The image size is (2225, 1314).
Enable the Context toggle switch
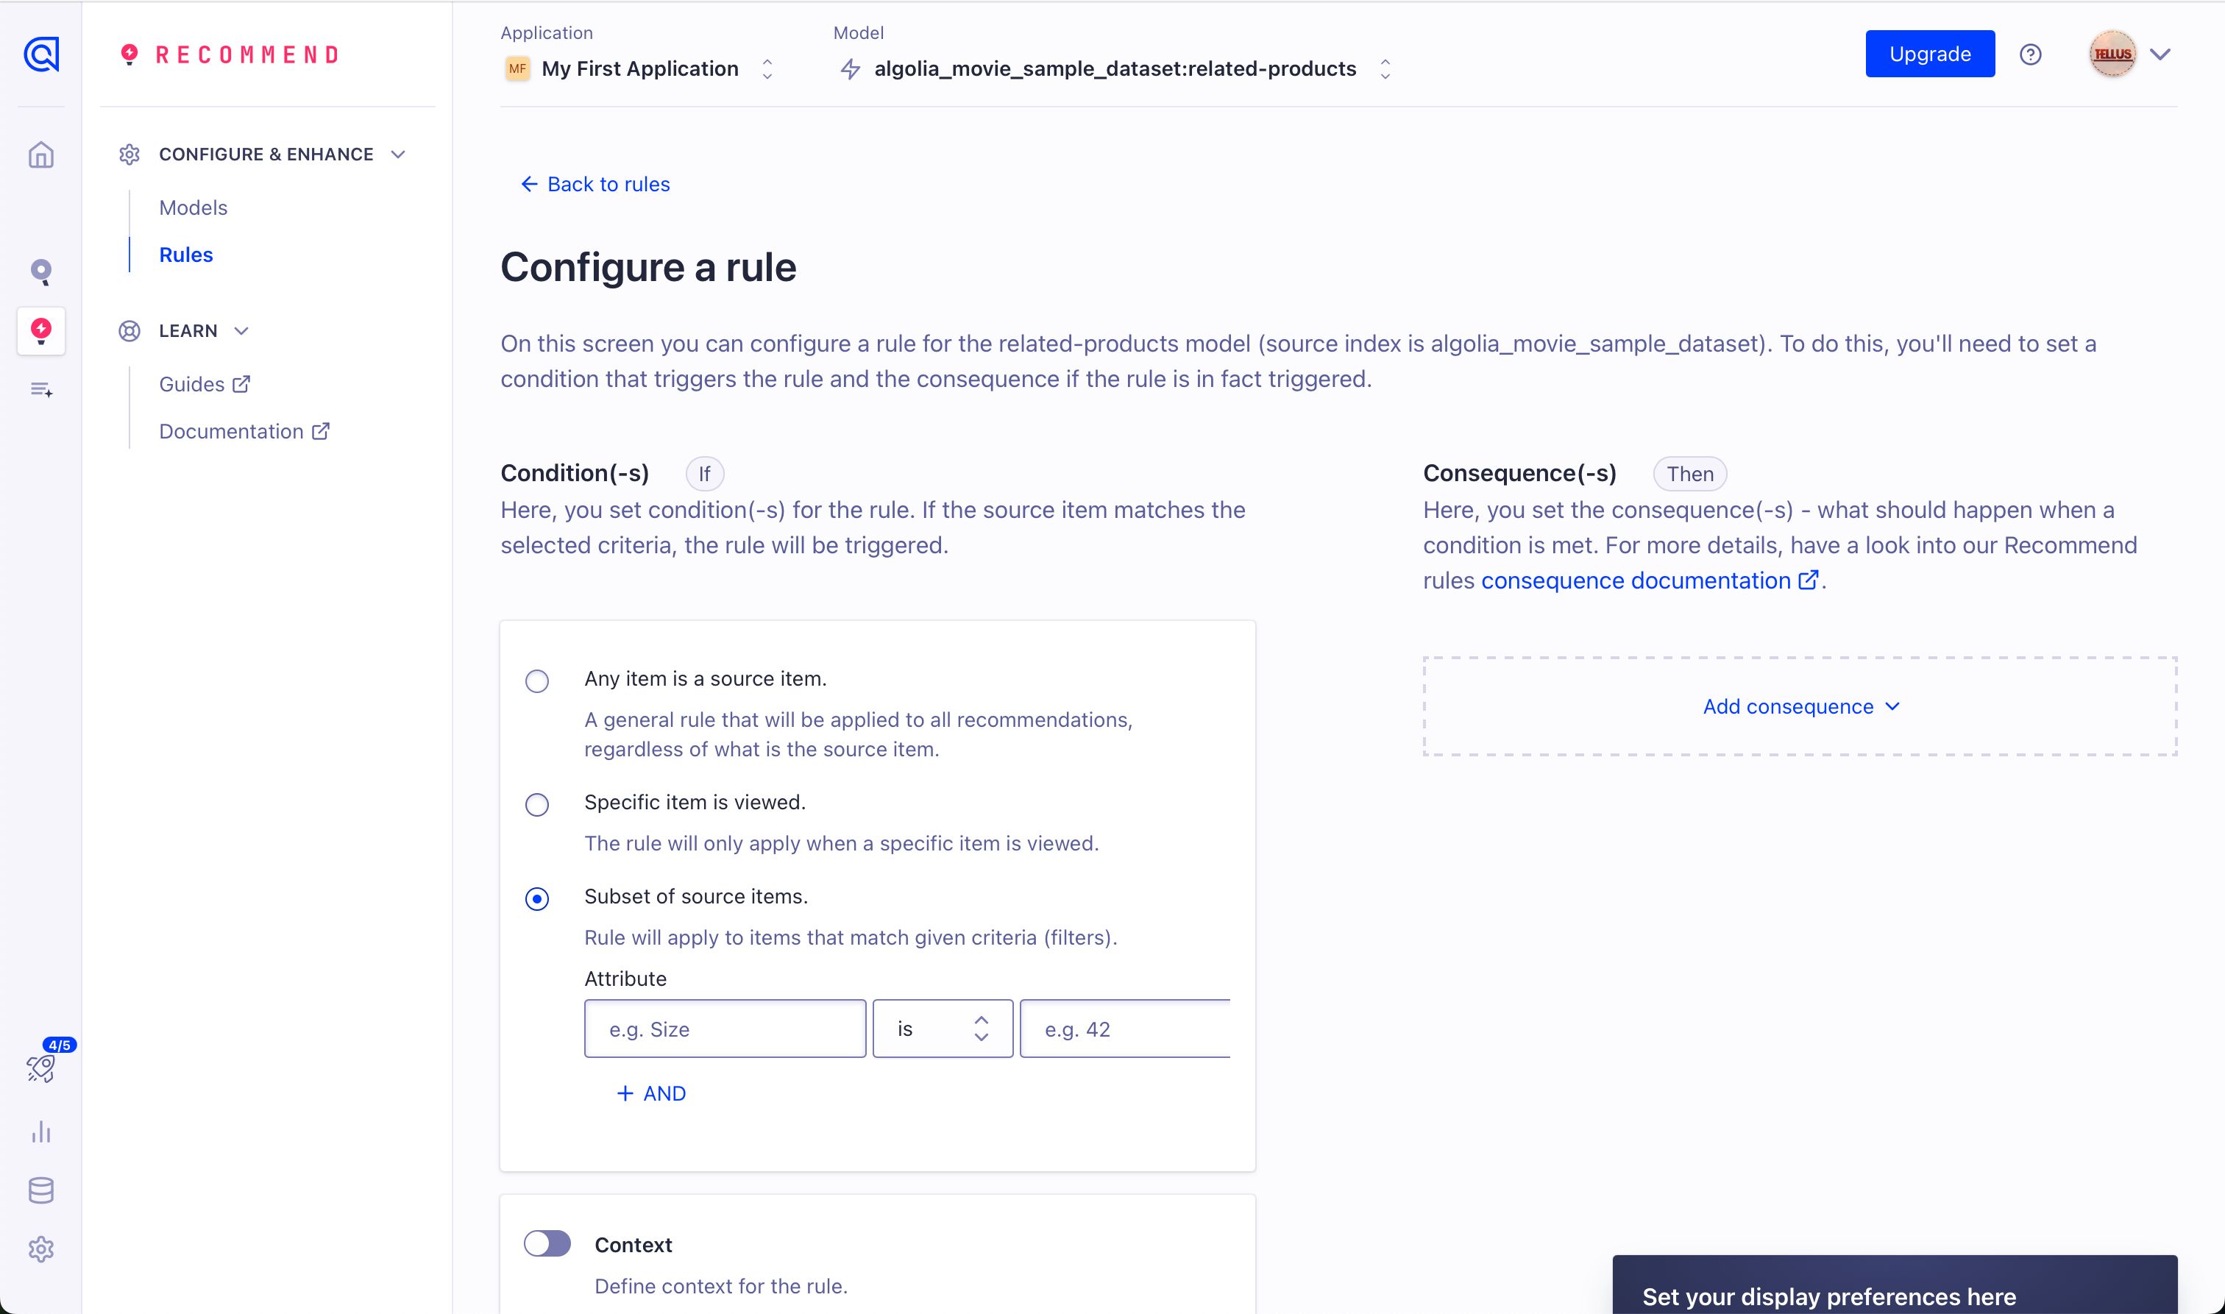(547, 1244)
